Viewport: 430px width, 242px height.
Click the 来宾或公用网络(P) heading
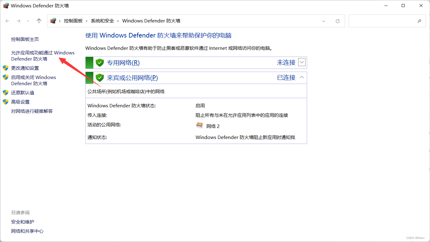click(132, 78)
